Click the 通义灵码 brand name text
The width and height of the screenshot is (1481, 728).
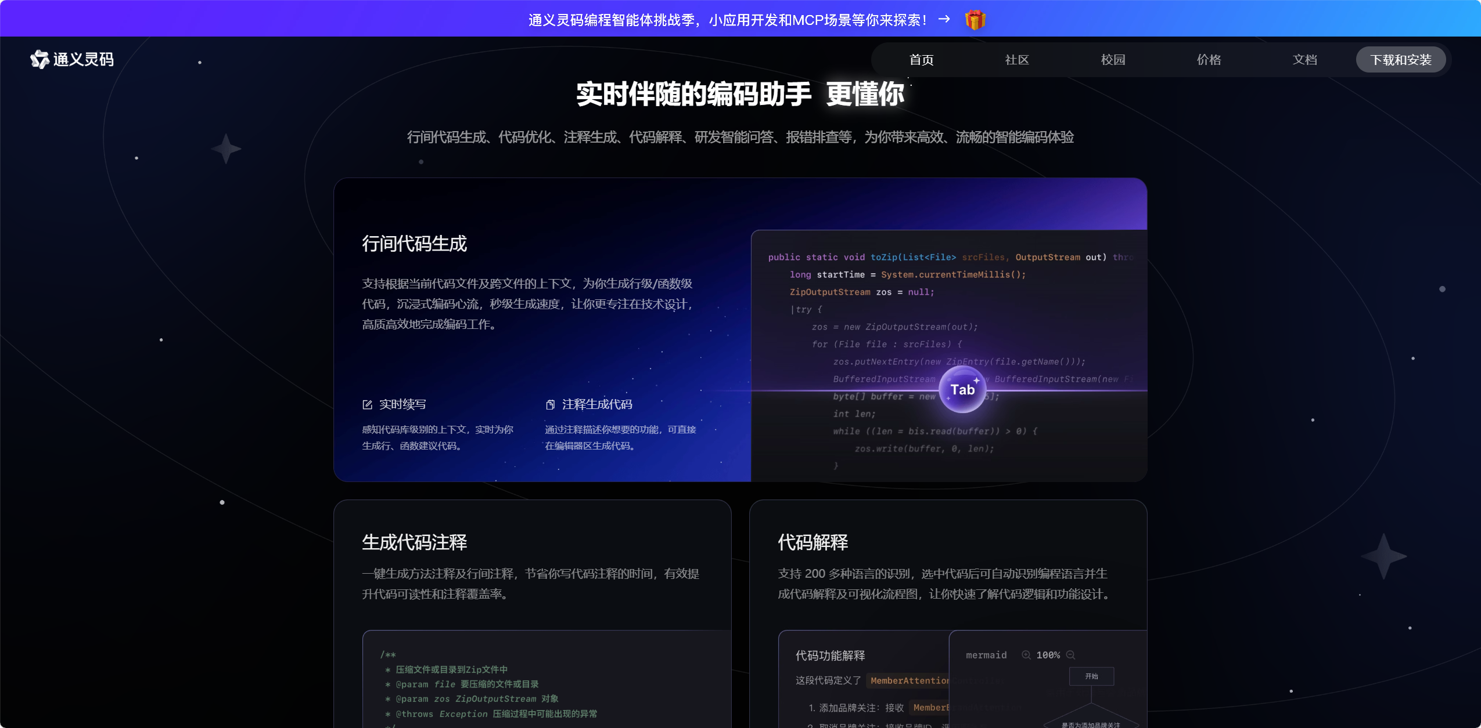click(84, 59)
